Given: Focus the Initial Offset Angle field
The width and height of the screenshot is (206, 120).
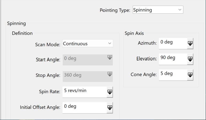Looking at the screenshot, I should [84, 107].
